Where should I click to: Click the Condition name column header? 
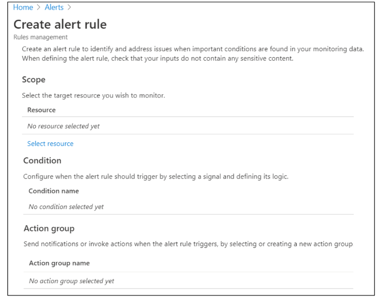54,191
